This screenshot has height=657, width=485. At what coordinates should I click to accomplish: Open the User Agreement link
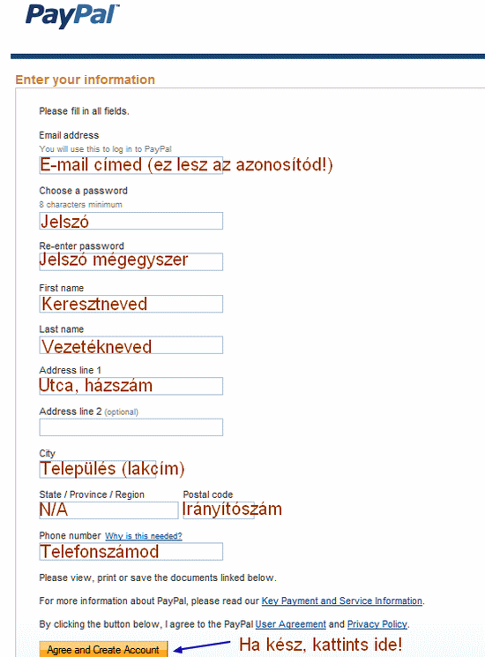click(290, 624)
